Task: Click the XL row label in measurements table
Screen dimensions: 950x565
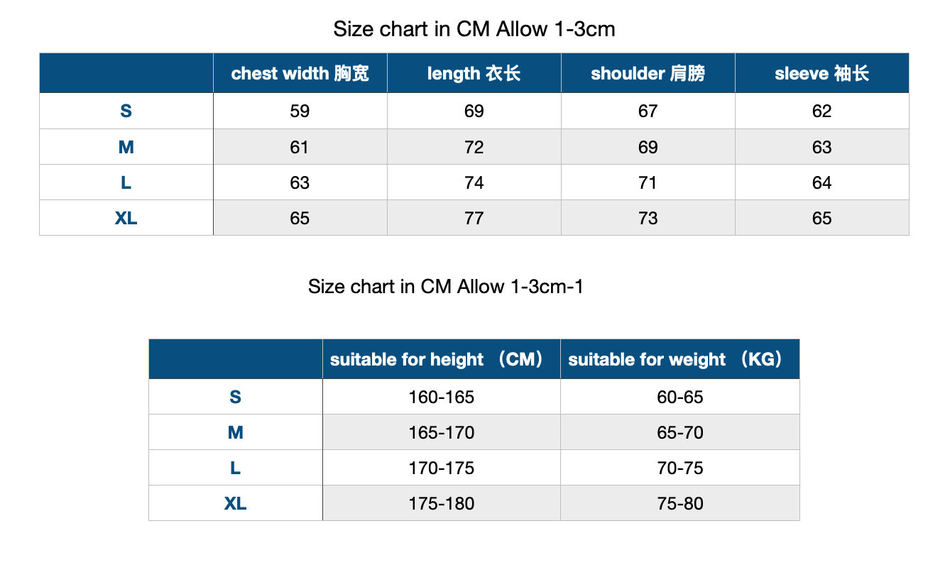Action: (126, 218)
